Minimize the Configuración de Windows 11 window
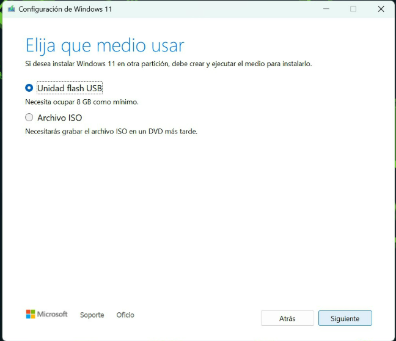The height and width of the screenshot is (341, 396). coord(326,9)
